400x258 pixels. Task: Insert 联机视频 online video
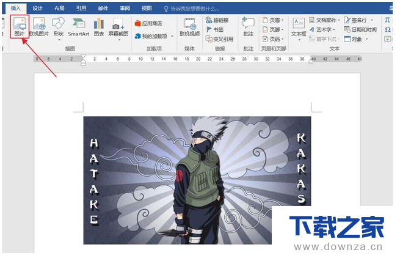click(x=189, y=27)
